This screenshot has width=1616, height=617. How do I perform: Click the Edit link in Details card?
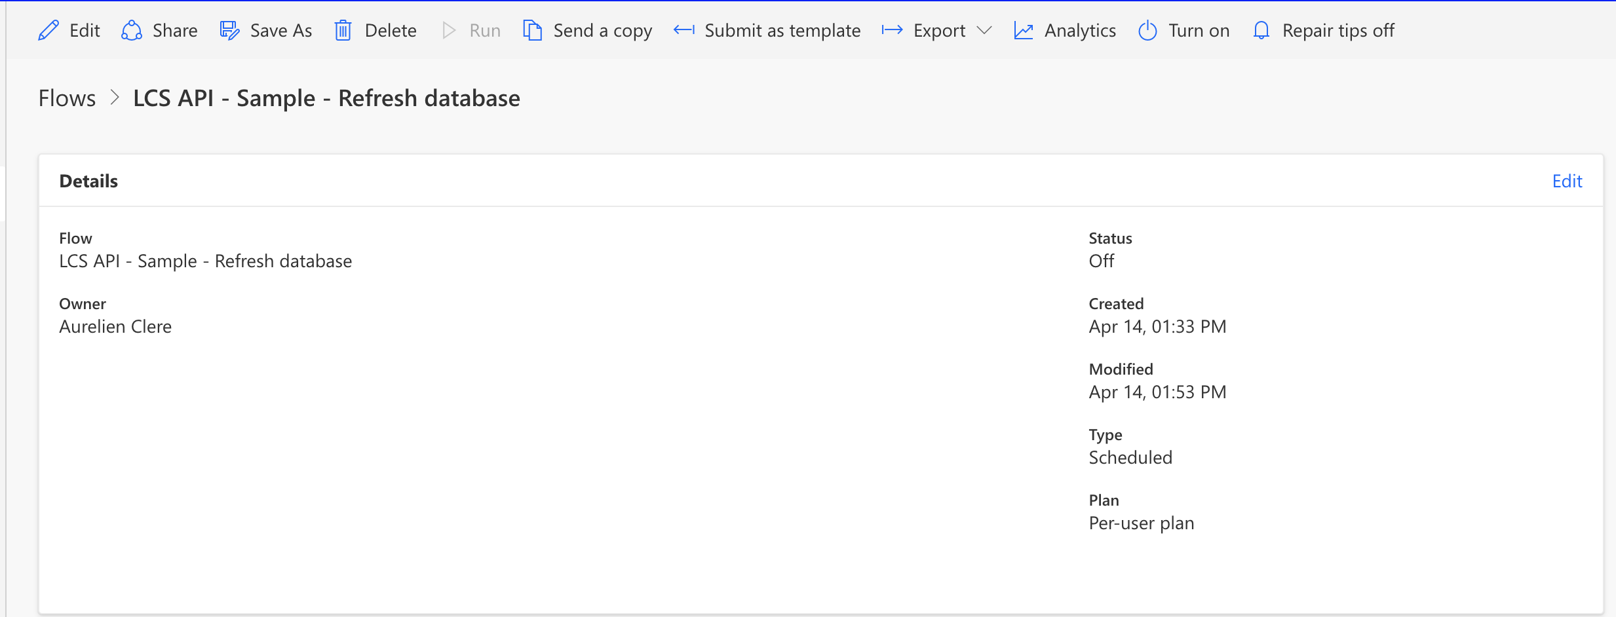(1567, 181)
